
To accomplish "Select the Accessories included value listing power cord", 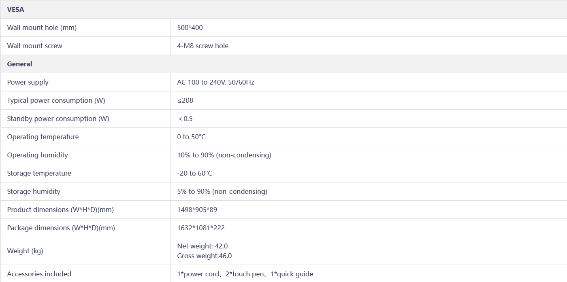I will tap(245, 274).
